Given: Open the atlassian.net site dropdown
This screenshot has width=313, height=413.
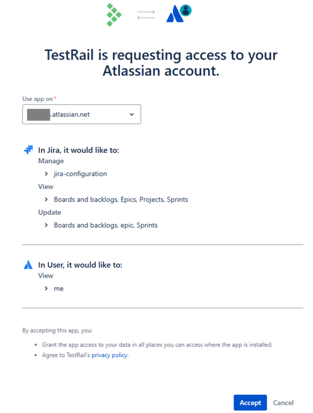Looking at the screenshot, I should coord(81,114).
